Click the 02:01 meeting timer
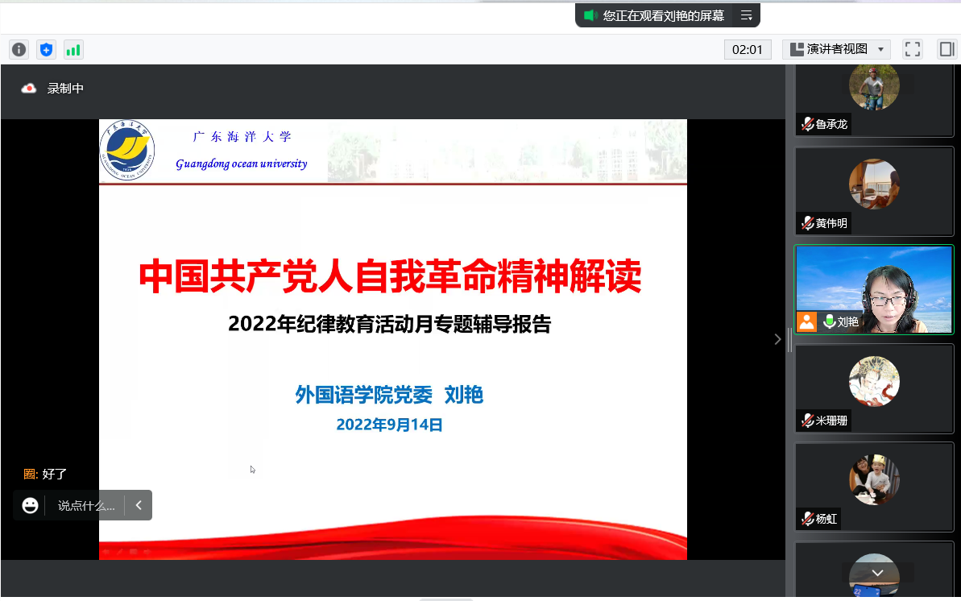The width and height of the screenshot is (961, 601). (747, 49)
